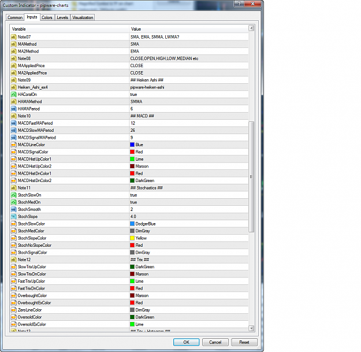The image size is (361, 352).
Task: Click the color icon beside StochSlopeColor
Action: click(x=14, y=238)
